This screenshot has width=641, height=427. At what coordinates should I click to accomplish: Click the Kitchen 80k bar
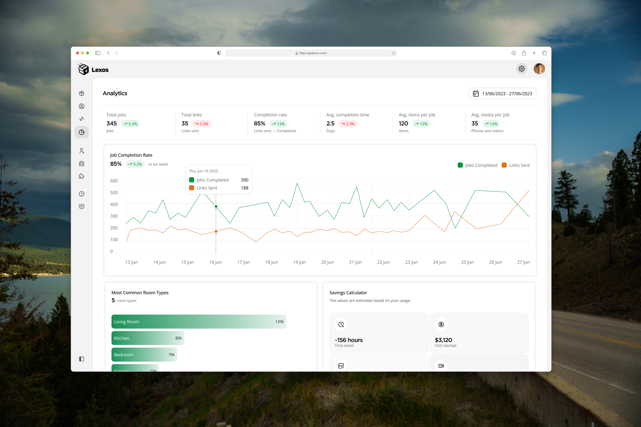[148, 338]
